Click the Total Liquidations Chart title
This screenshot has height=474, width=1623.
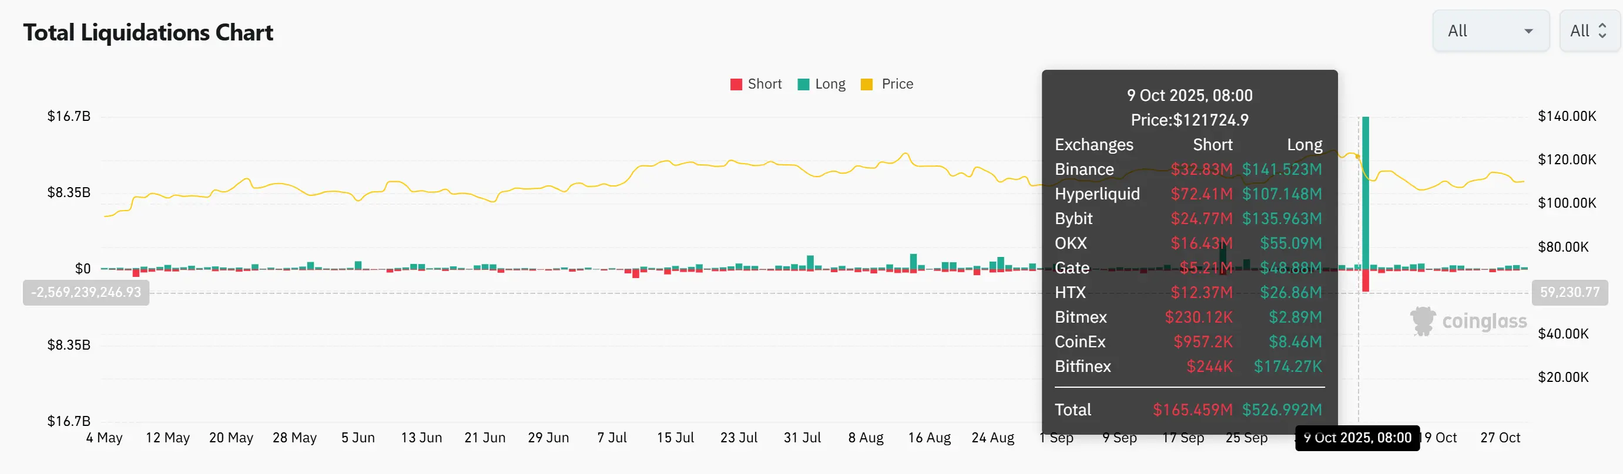tap(148, 33)
